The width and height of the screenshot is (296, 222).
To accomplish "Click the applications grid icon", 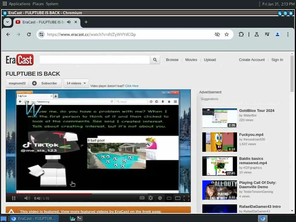I will [5, 3].
